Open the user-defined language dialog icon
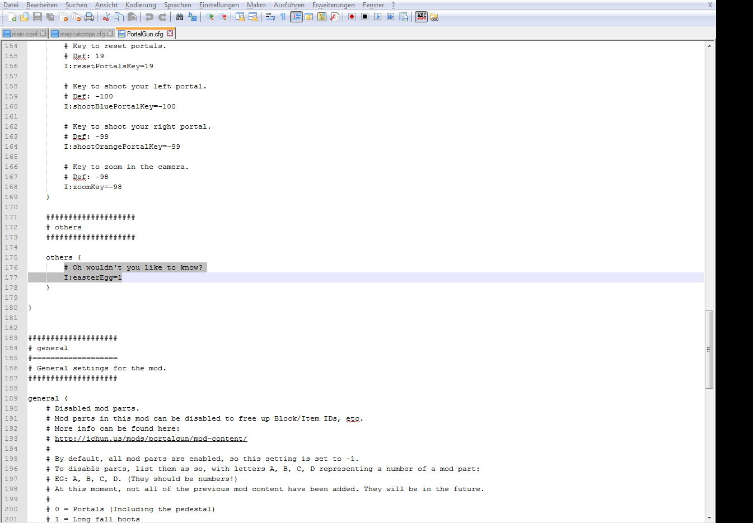 [308, 17]
